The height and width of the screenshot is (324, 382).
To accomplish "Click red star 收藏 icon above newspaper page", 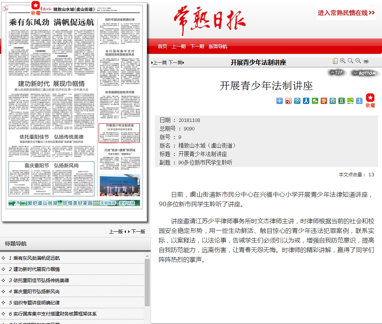I will (x=35, y=8).
